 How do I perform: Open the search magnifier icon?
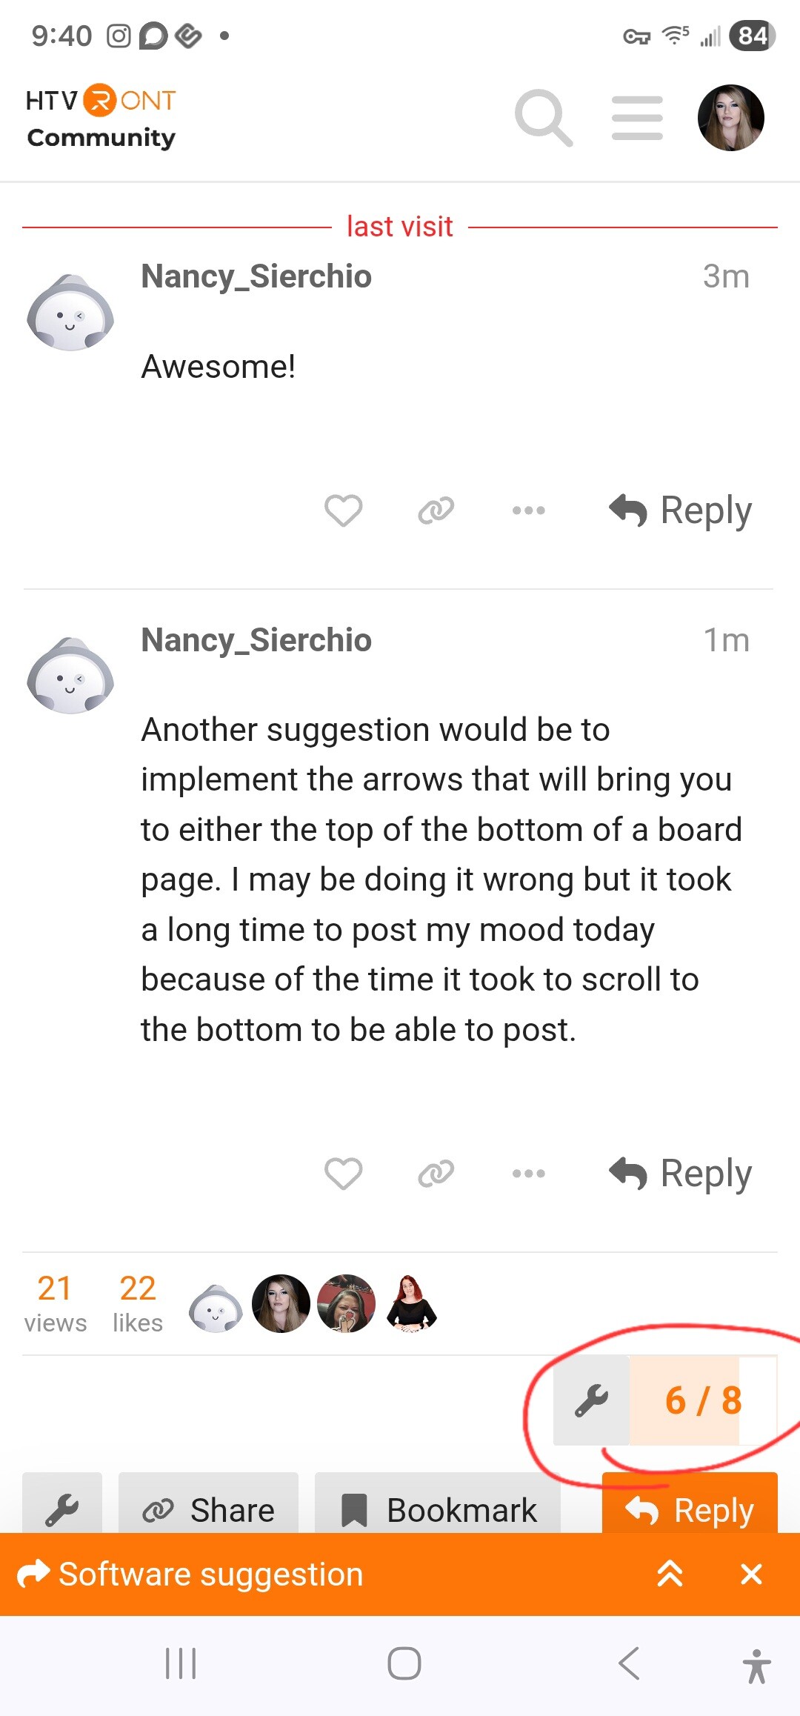[544, 118]
